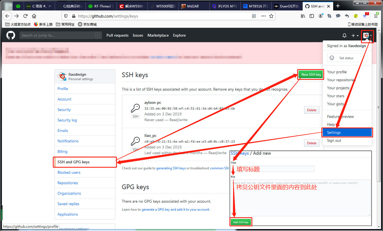Delete the aylson-pc SSH key

pos(311,110)
